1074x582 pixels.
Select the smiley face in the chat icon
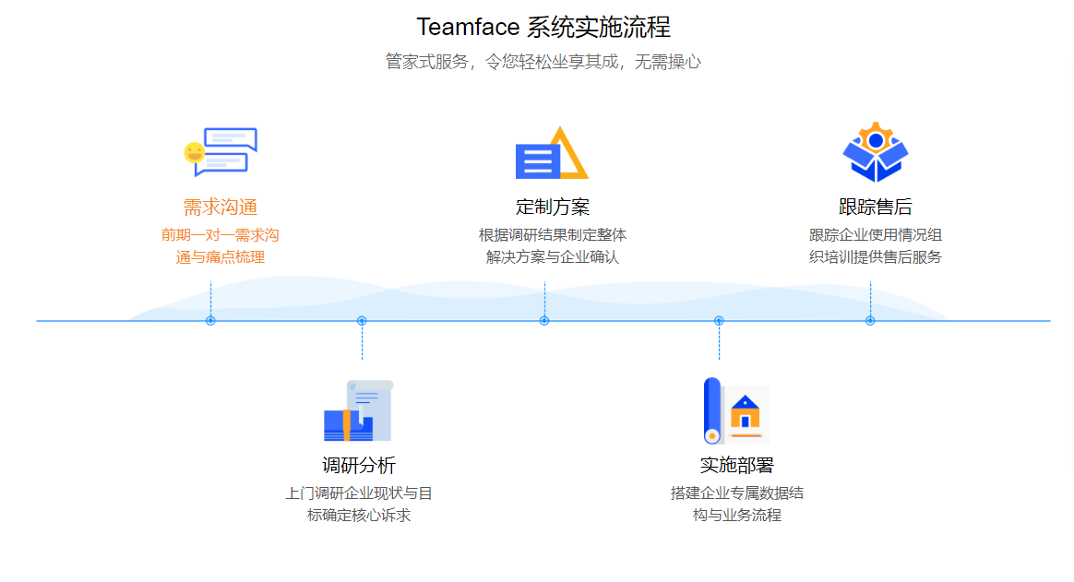coord(196,153)
